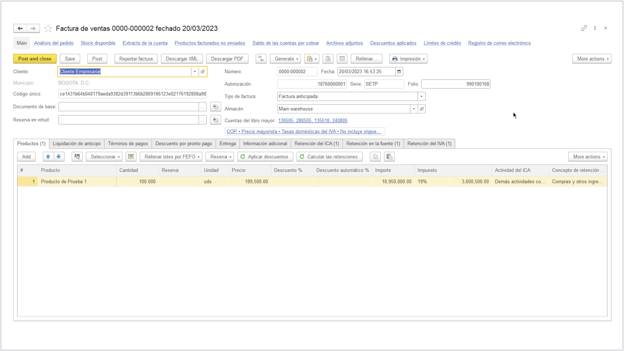Open the Generate dropdown
The image size is (624, 351).
[x=286, y=59]
